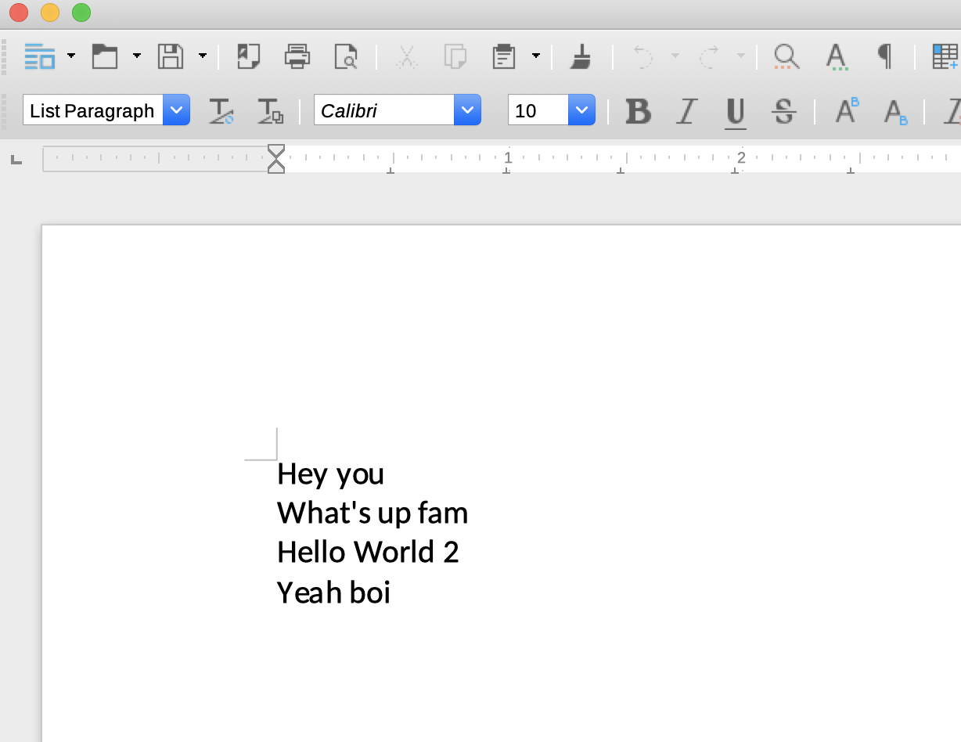This screenshot has width=961, height=742.
Task: Expand the Open recent files arrow
Action: (137, 56)
